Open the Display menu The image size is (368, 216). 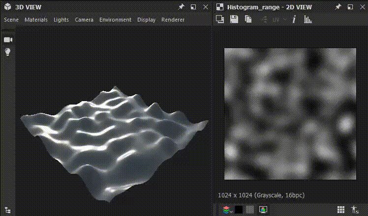146,20
